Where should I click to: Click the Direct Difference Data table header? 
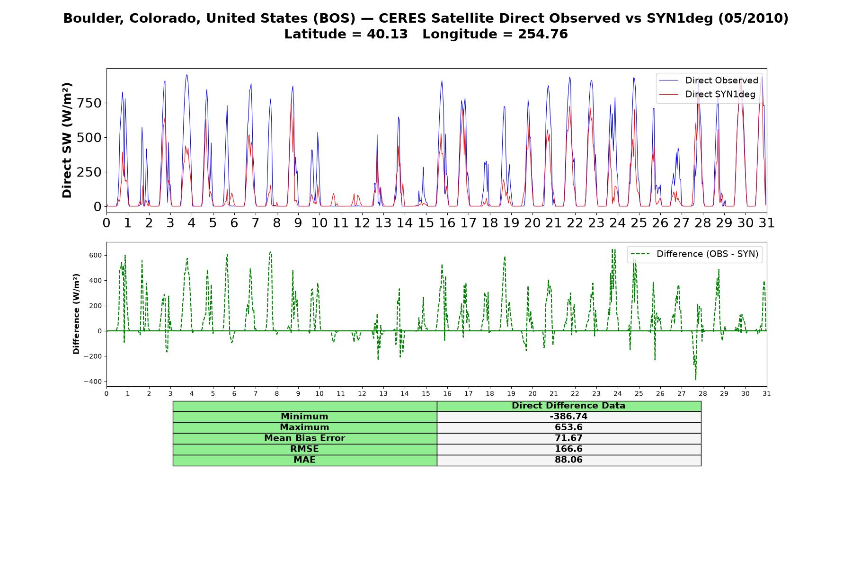pos(568,406)
